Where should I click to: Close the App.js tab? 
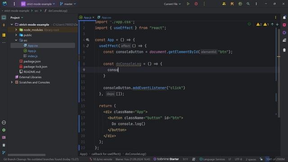[93, 18]
